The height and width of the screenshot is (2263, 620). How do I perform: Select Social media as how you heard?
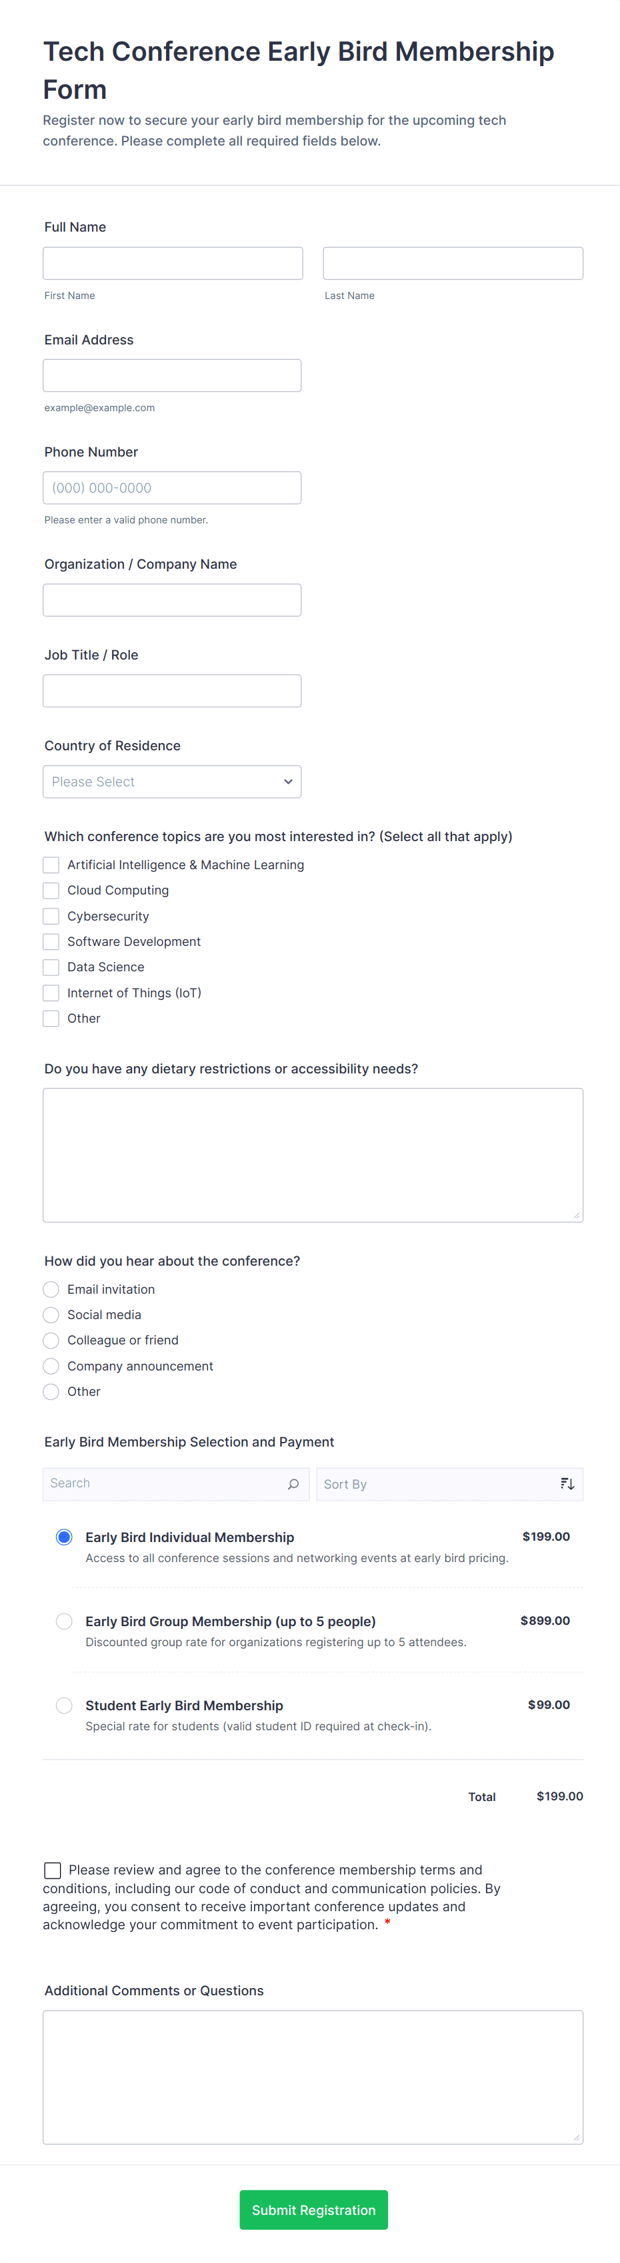[x=51, y=1314]
